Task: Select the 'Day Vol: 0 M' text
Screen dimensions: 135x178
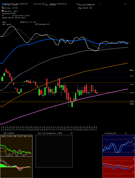Action: coord(85,8)
